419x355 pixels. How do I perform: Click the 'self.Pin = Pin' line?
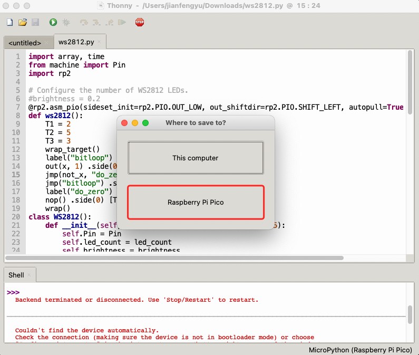tap(92, 234)
